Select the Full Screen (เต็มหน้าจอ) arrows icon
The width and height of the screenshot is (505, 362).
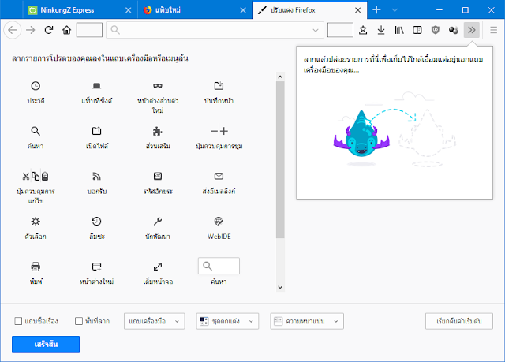[x=158, y=267]
